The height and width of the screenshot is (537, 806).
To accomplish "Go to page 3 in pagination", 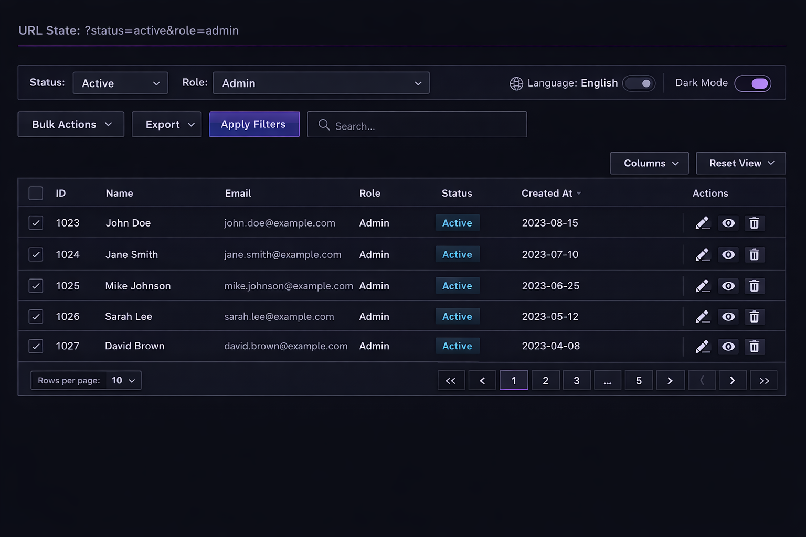I will coord(577,381).
